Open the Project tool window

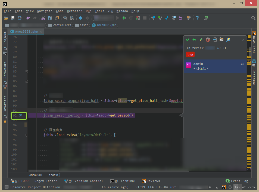[5, 43]
